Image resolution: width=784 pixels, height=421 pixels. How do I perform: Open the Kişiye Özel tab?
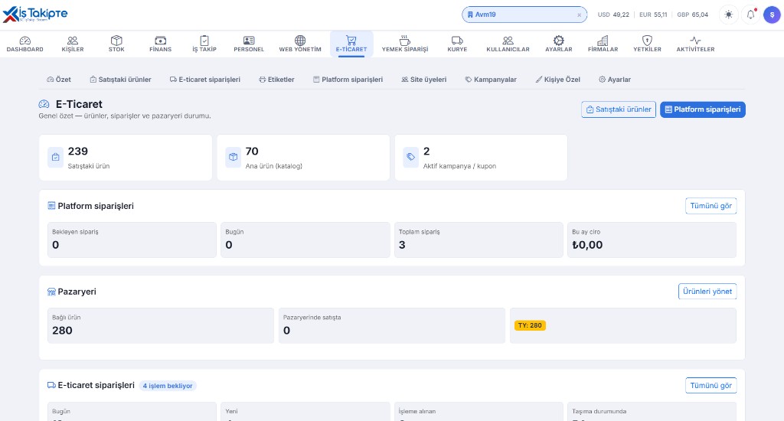click(x=558, y=80)
